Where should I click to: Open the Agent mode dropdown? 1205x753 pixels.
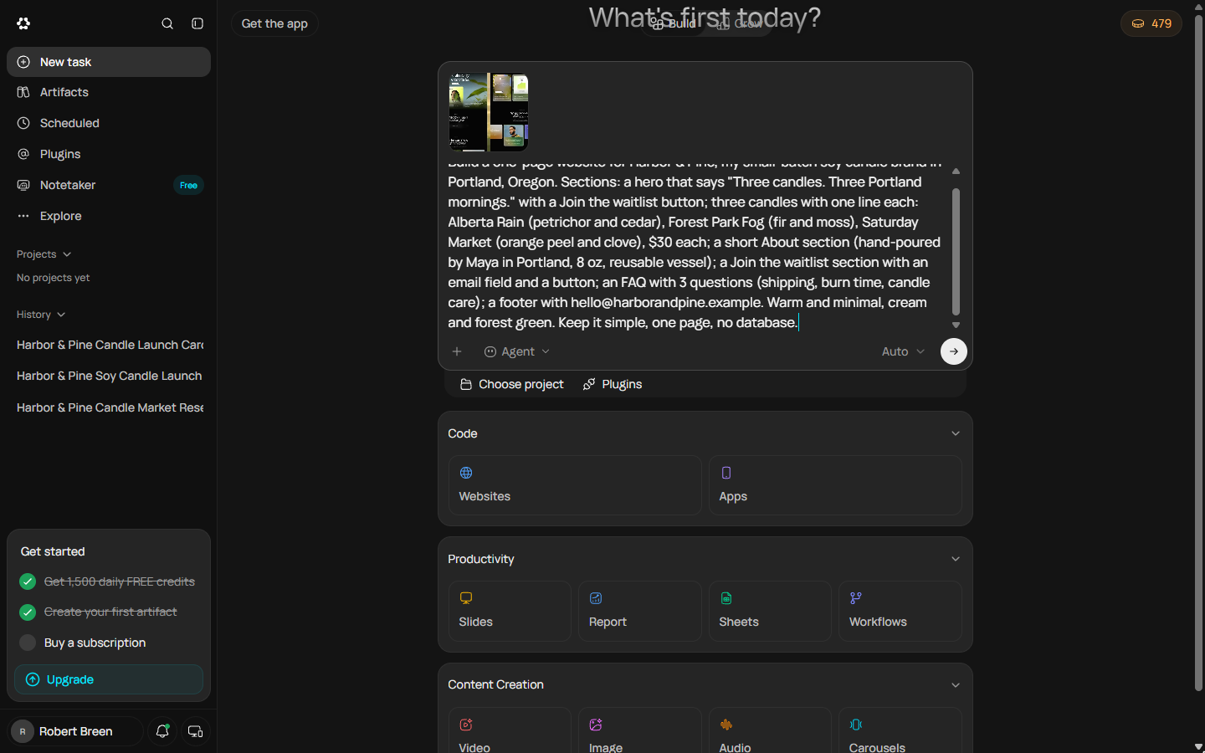click(x=517, y=351)
